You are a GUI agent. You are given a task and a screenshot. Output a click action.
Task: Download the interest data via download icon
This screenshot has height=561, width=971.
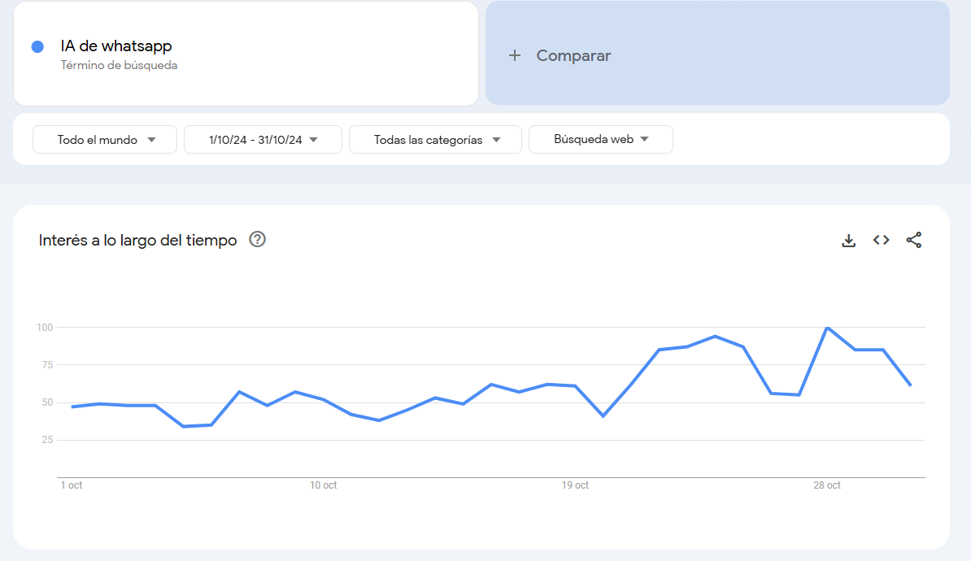tap(848, 240)
